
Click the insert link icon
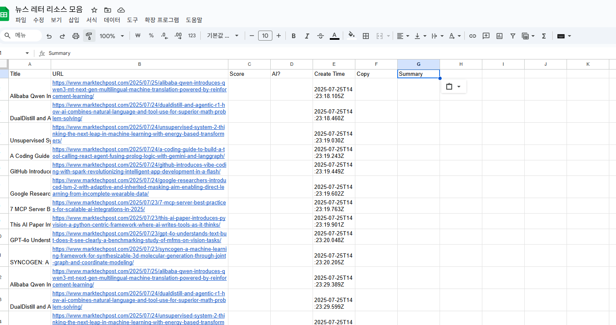point(473,36)
